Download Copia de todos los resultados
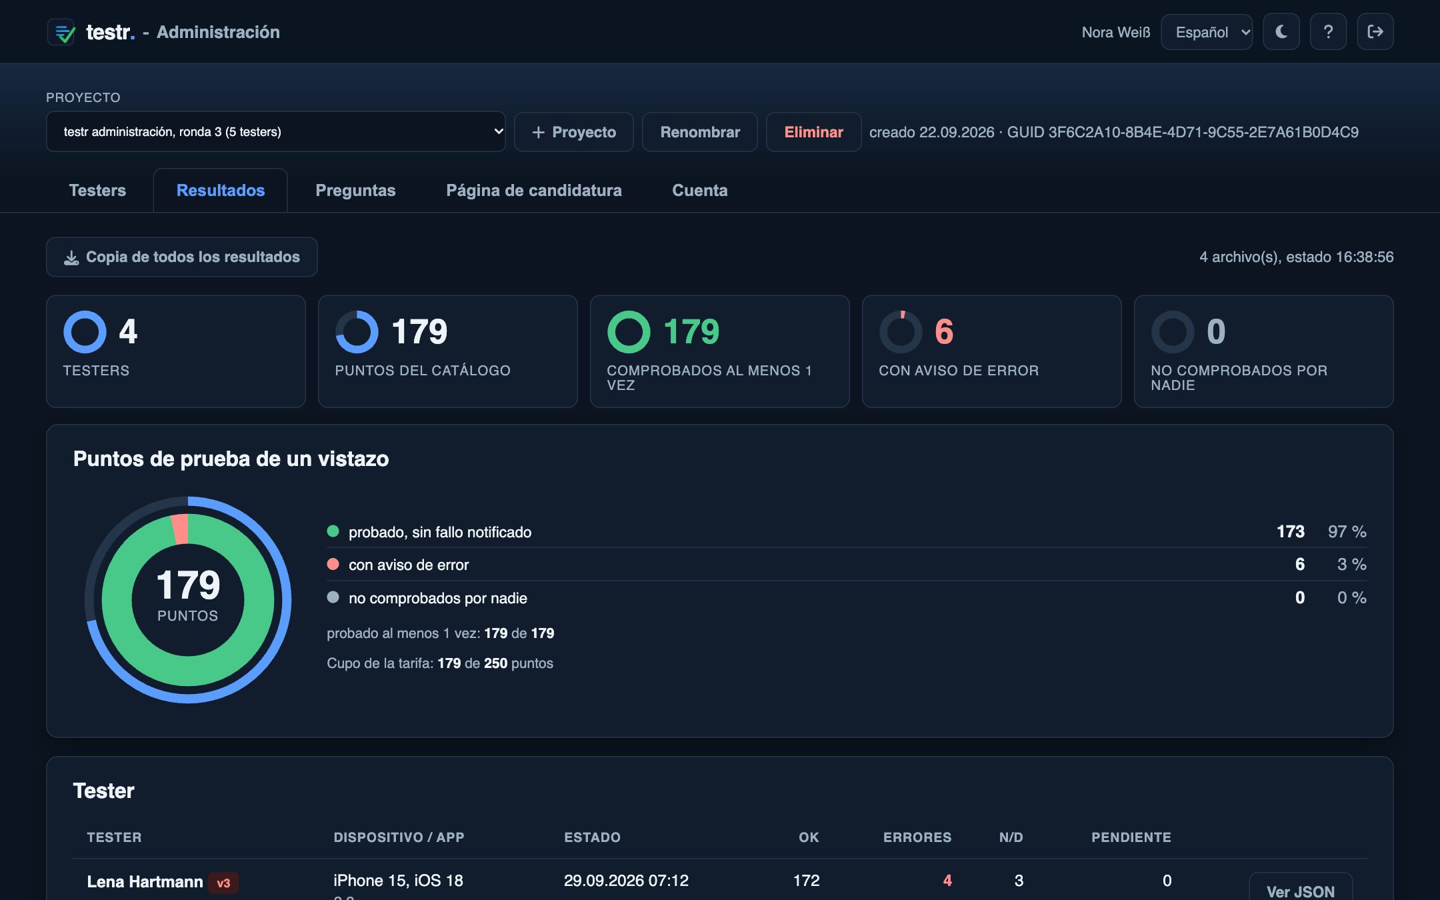 tap(182, 257)
